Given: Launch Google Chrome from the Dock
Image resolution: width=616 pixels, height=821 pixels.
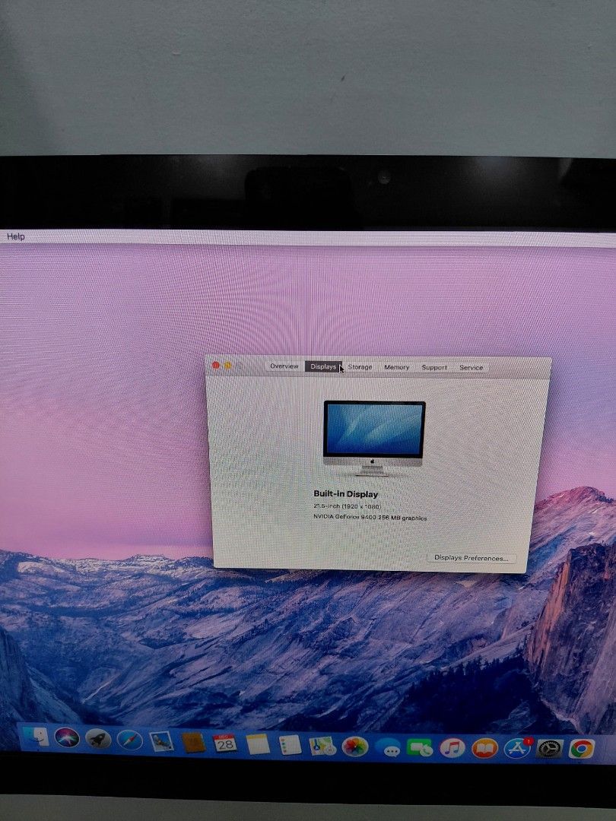Looking at the screenshot, I should [x=582, y=749].
